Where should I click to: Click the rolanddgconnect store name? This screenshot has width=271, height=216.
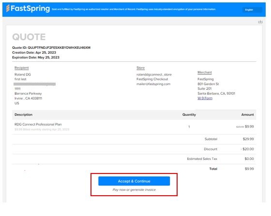(x=154, y=74)
